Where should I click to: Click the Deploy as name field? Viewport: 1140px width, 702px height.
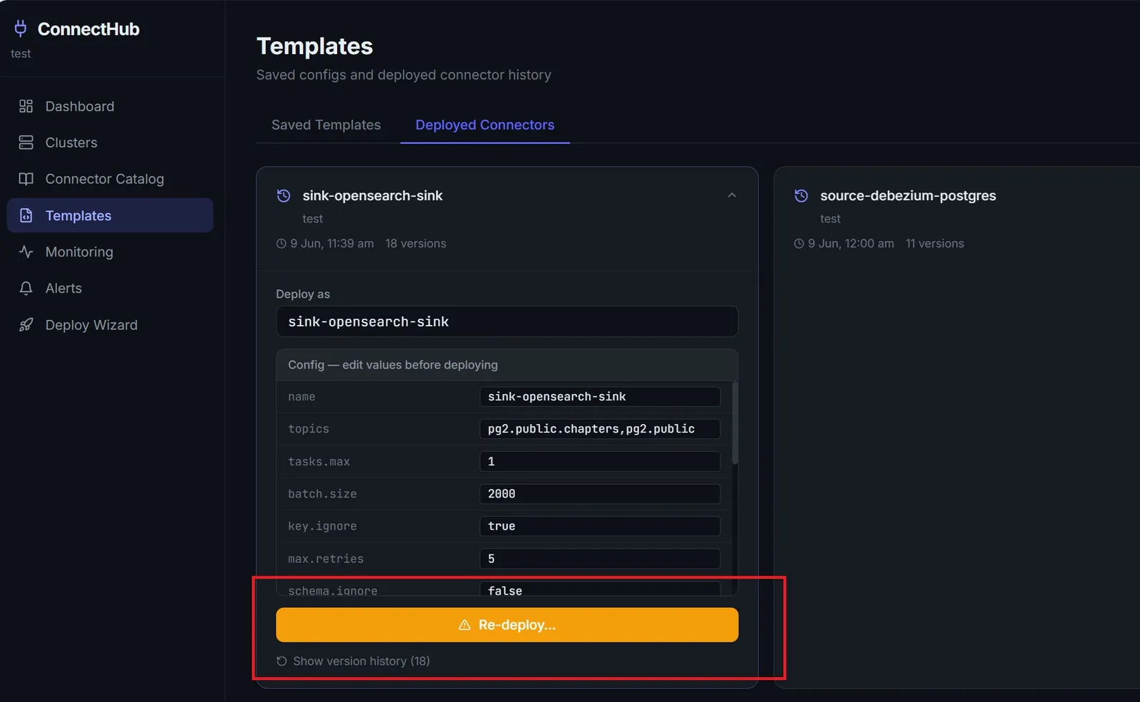507,321
